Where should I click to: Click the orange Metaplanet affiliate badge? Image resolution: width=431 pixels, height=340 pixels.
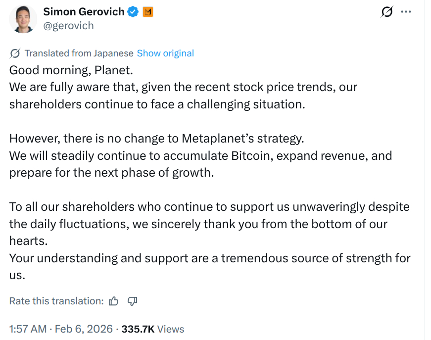coord(147,12)
